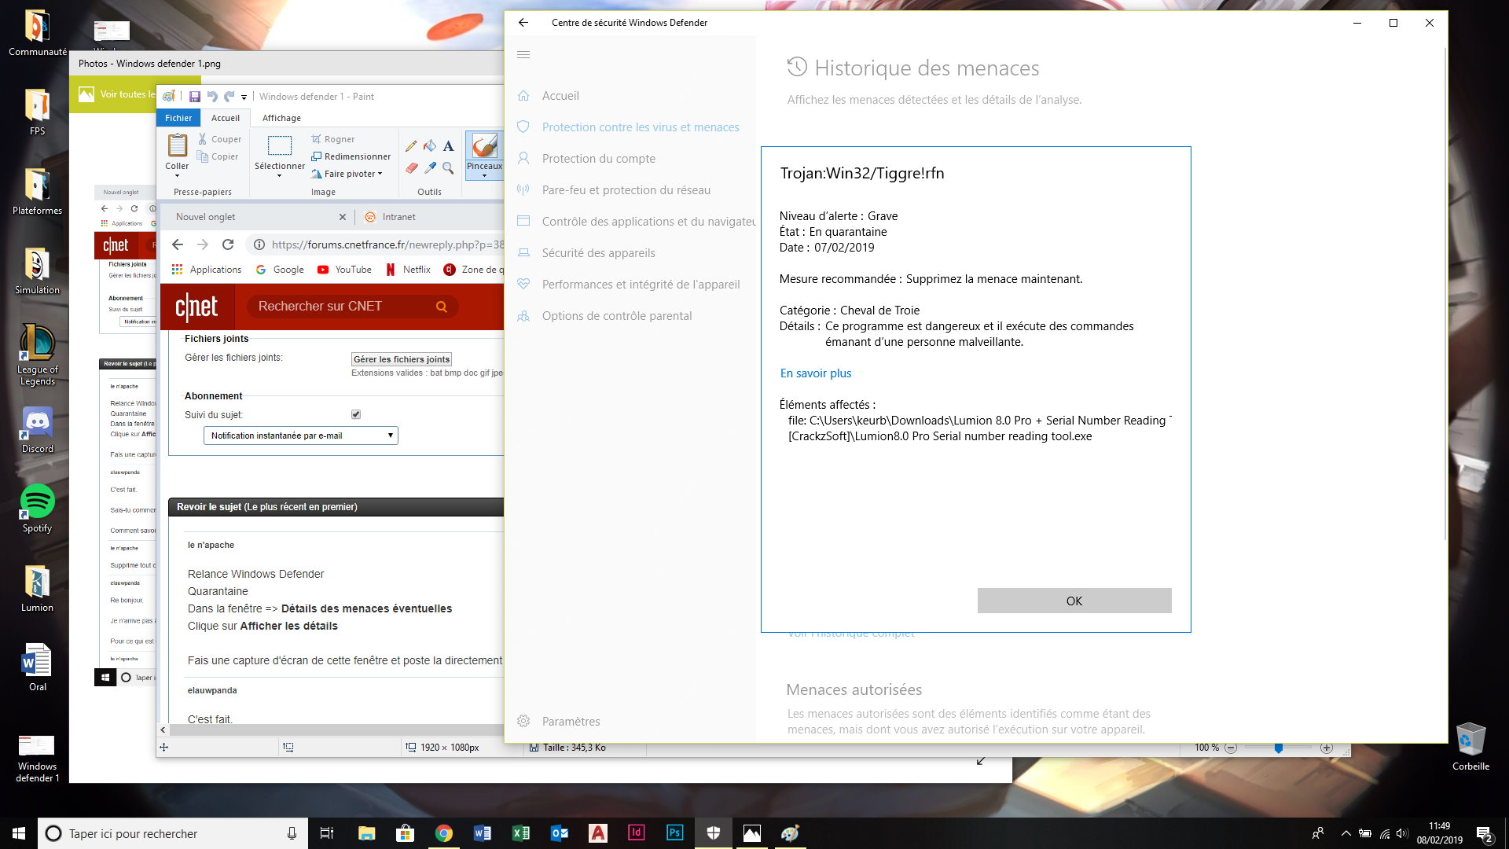
Task: Expand Paint quick access toolbar customize arrow
Action: point(244,97)
